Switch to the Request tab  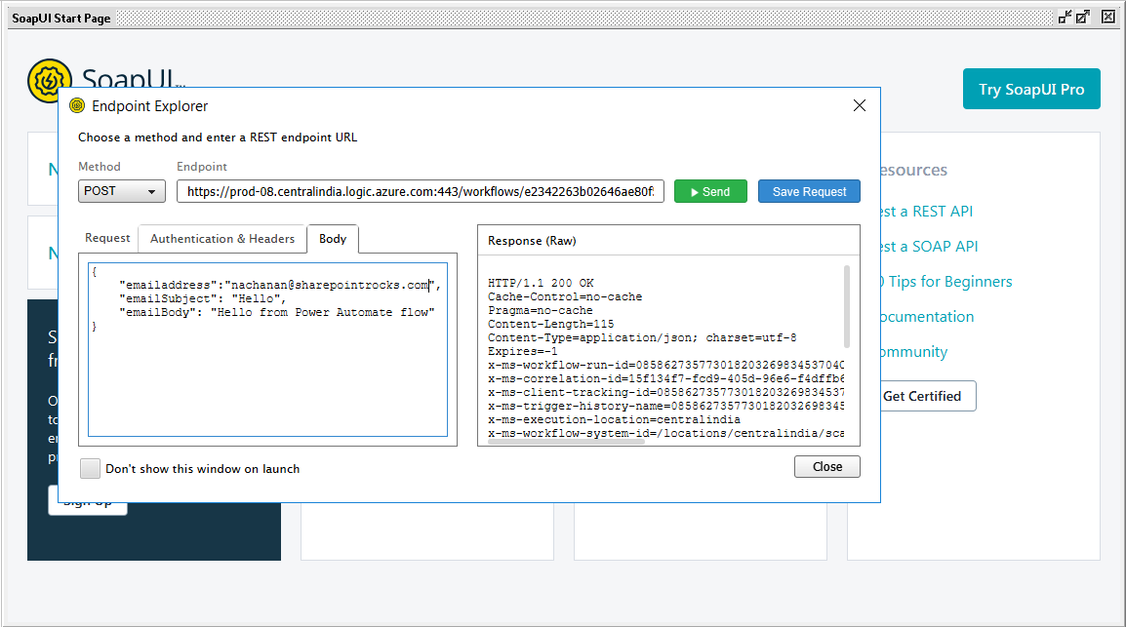pos(107,238)
